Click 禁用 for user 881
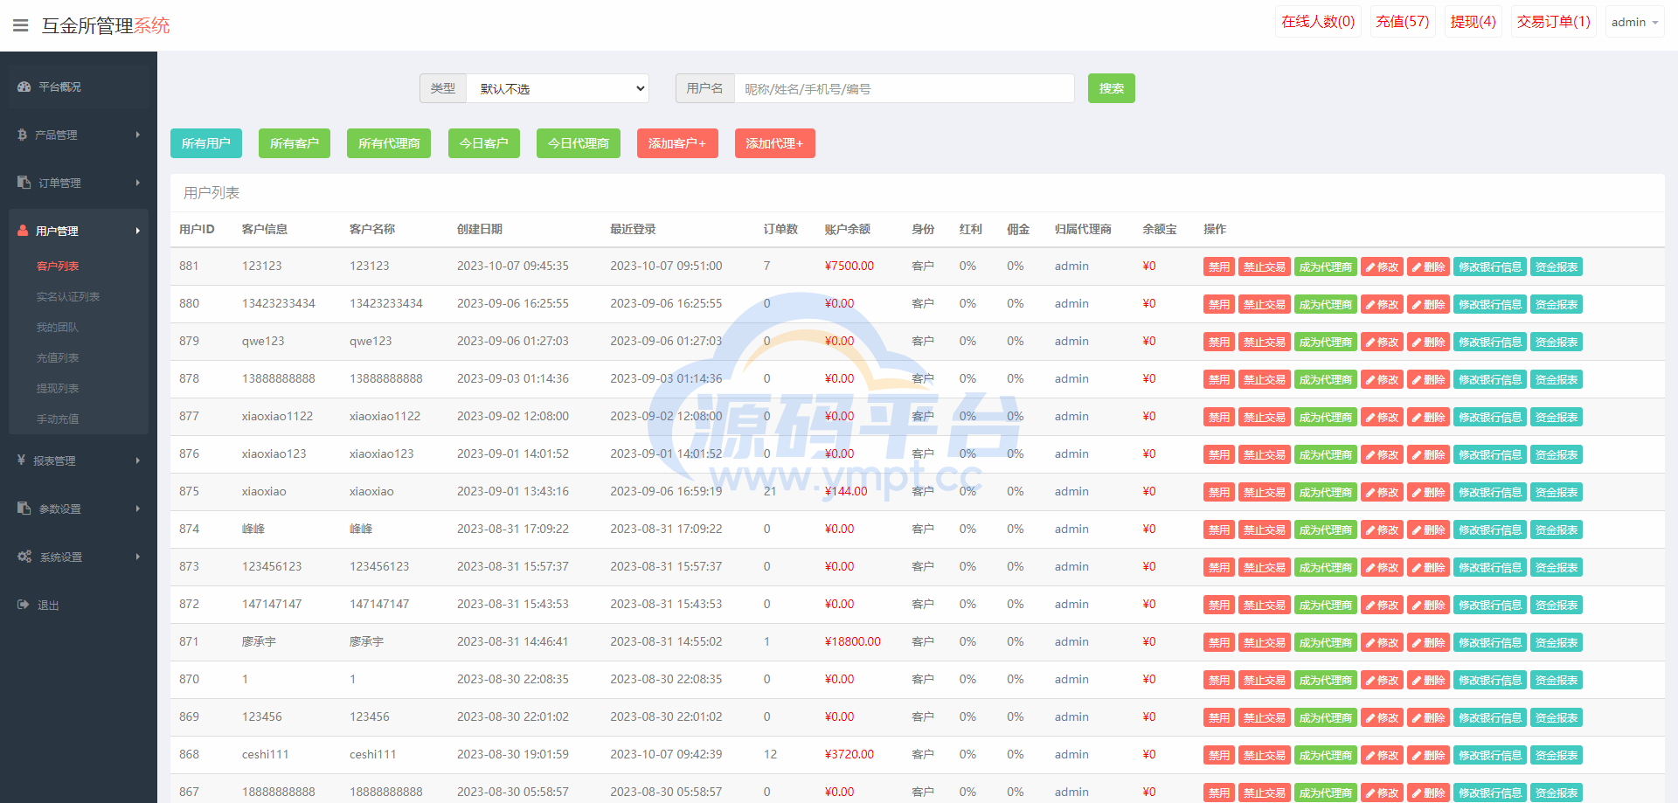Image resolution: width=1678 pixels, height=803 pixels. [1219, 267]
